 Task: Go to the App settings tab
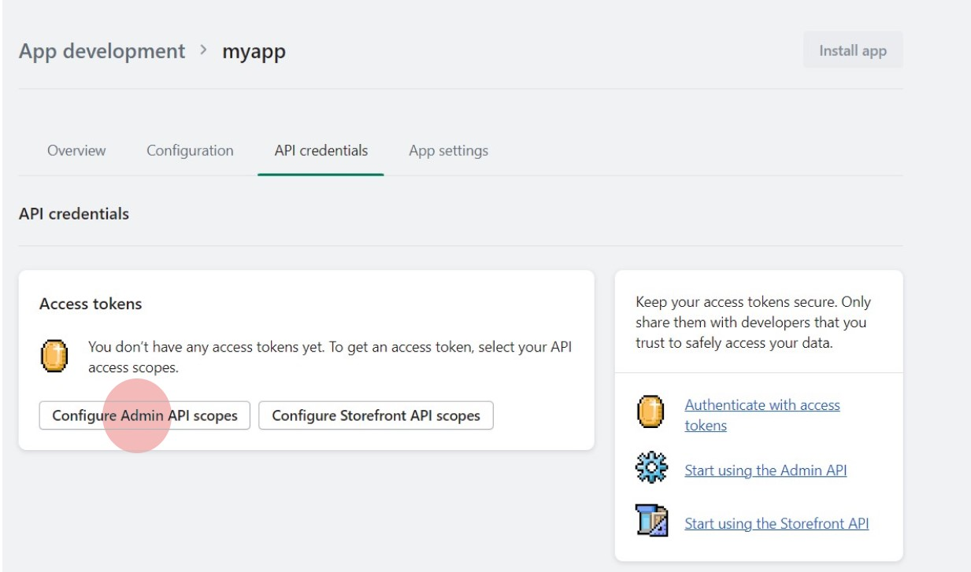449,150
